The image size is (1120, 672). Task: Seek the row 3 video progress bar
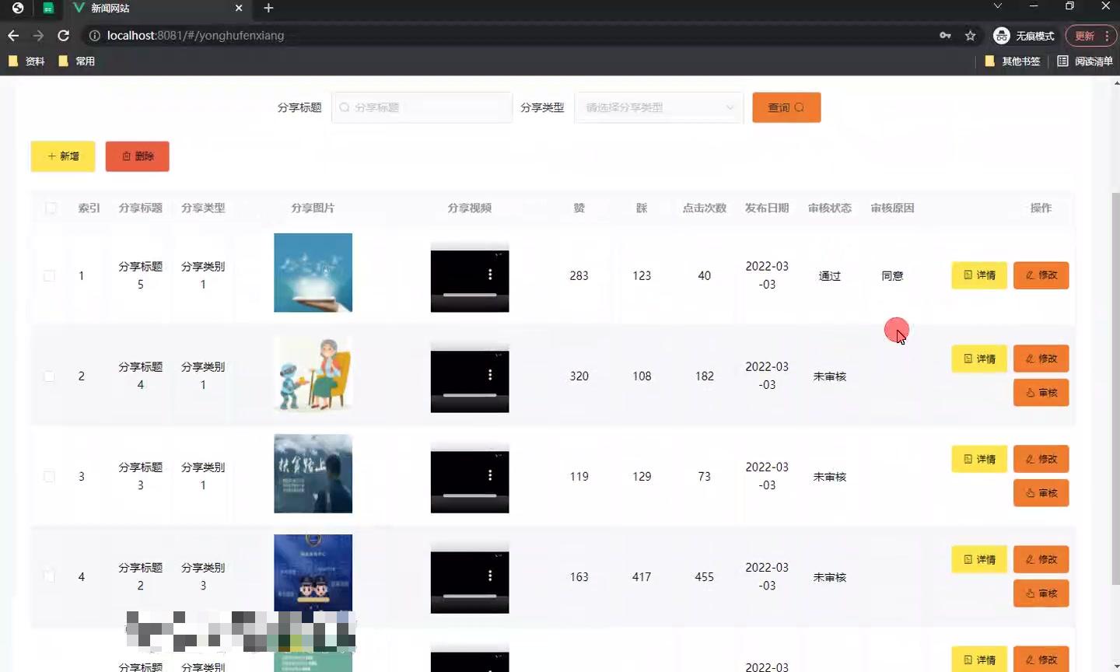click(x=470, y=495)
